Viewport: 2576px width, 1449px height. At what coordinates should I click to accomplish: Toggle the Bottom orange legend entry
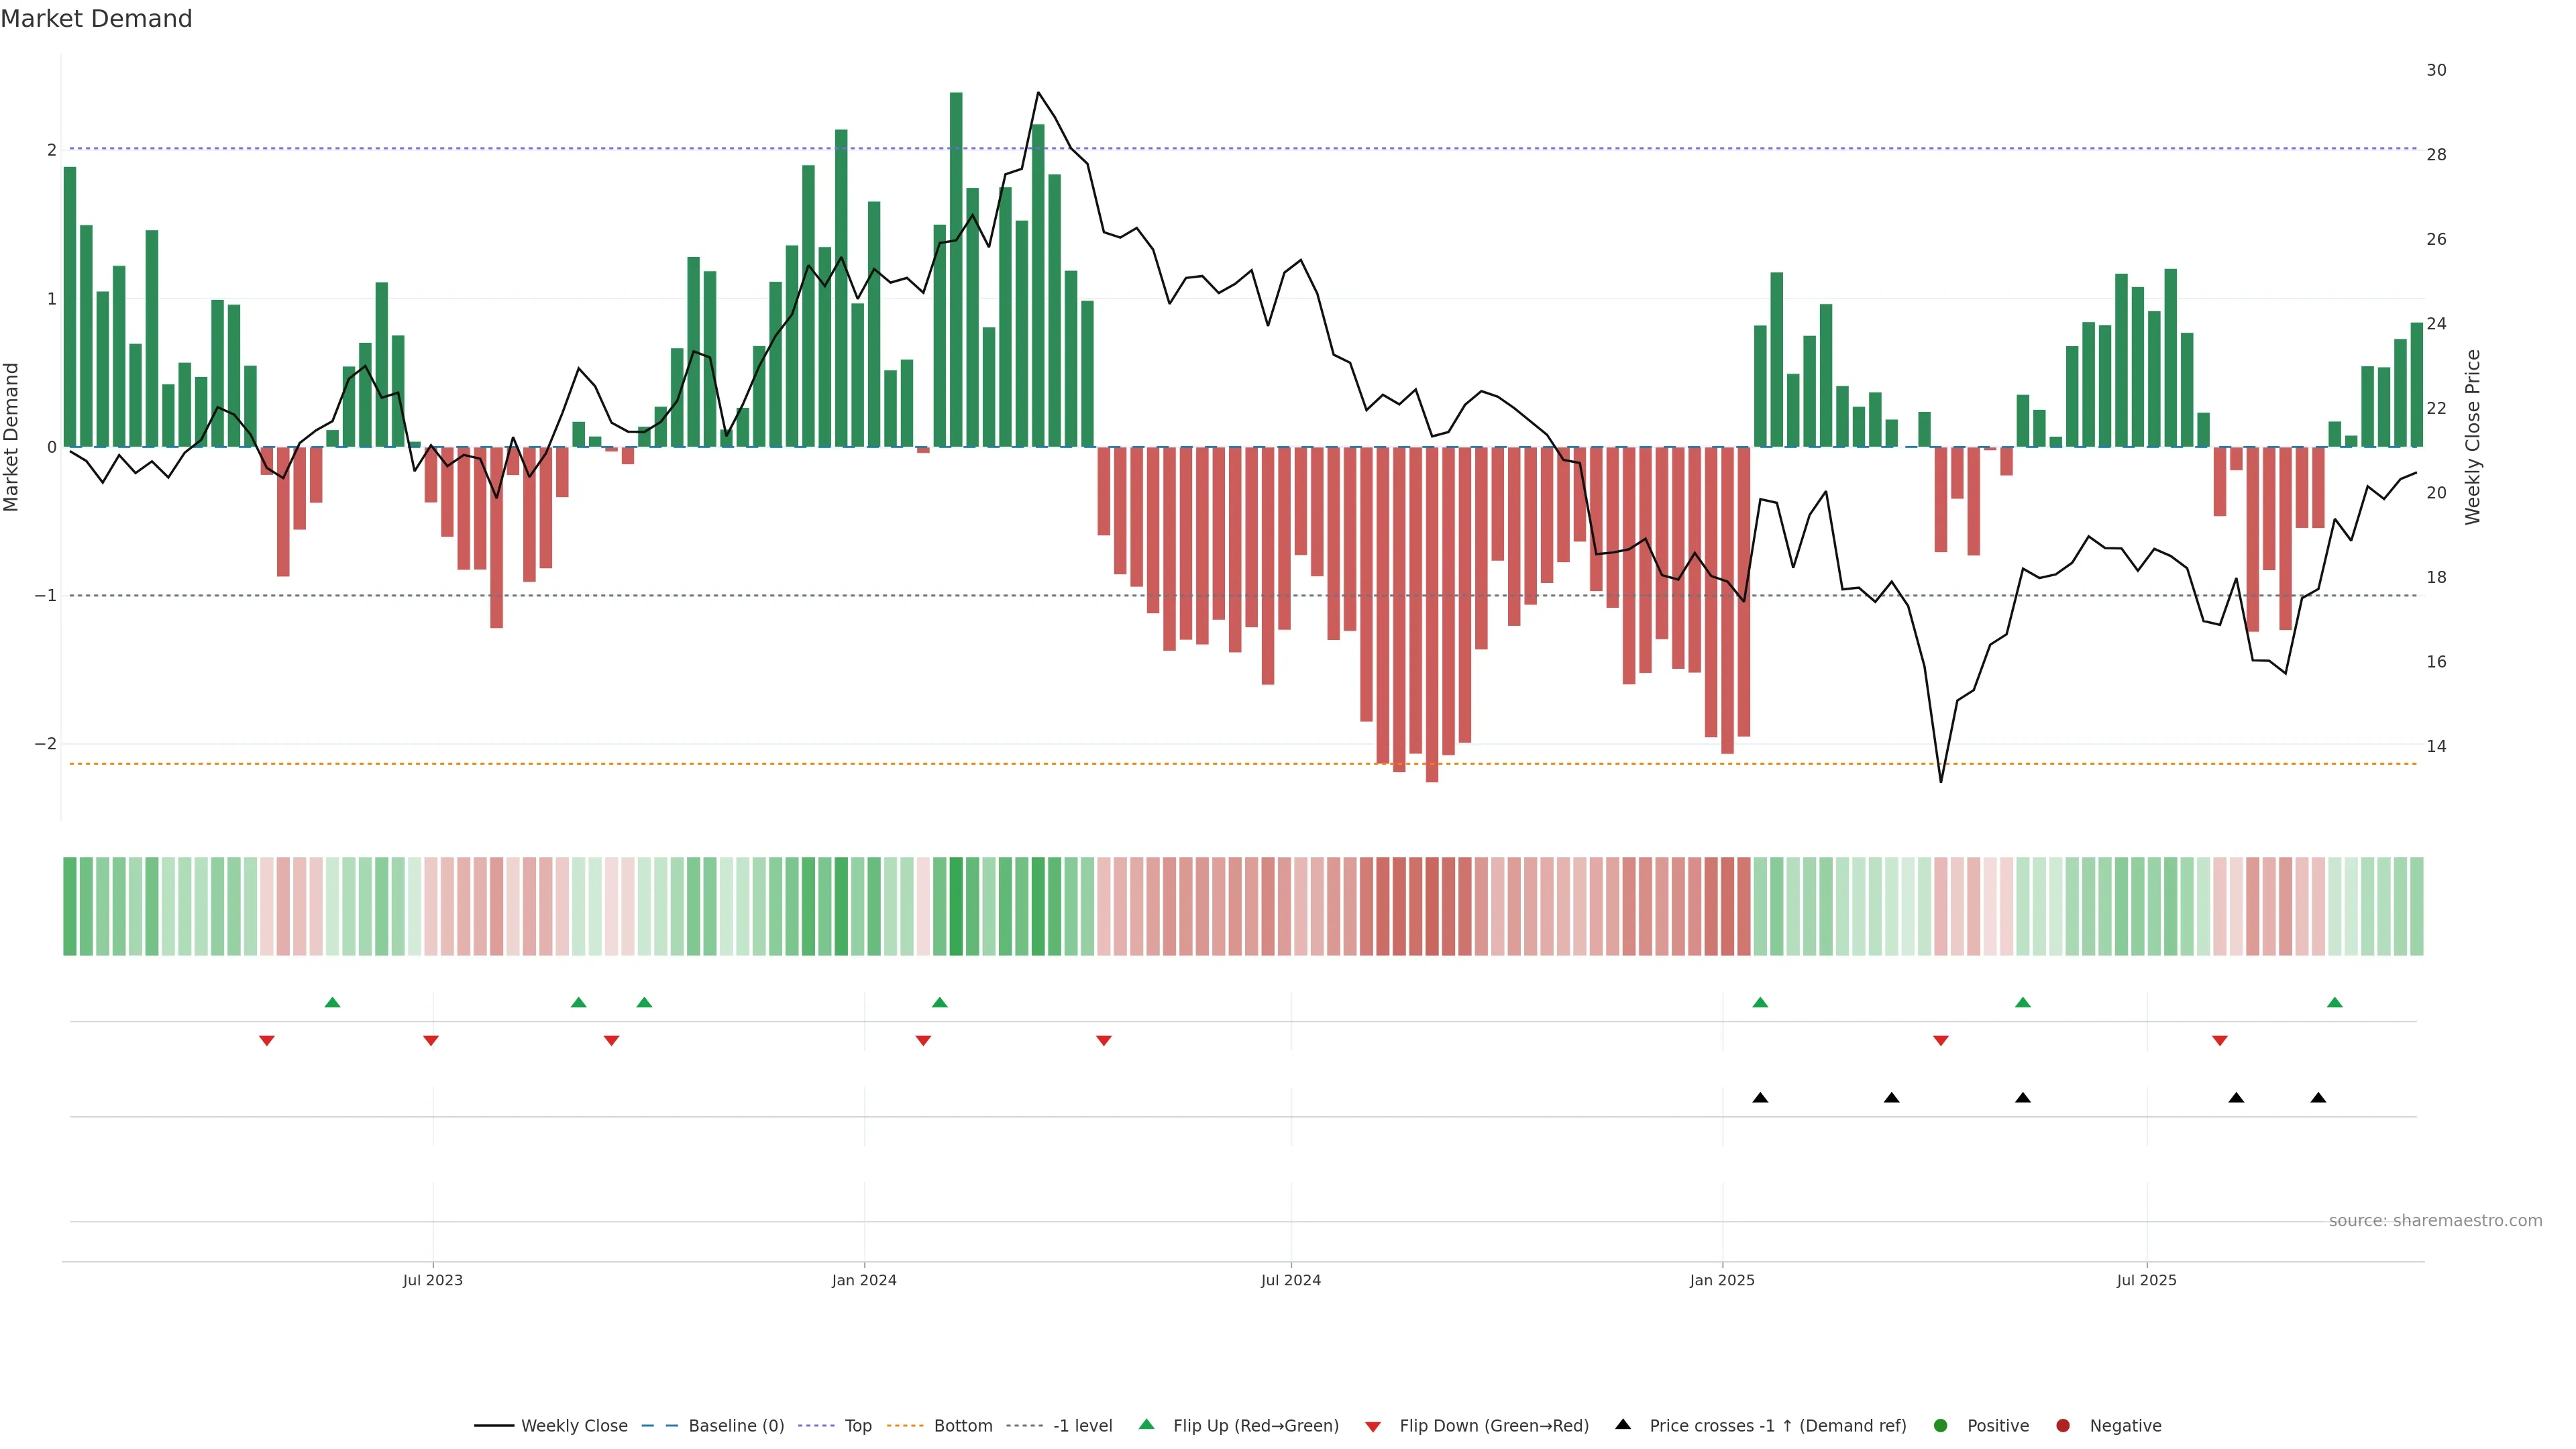pyautogui.click(x=904, y=1426)
